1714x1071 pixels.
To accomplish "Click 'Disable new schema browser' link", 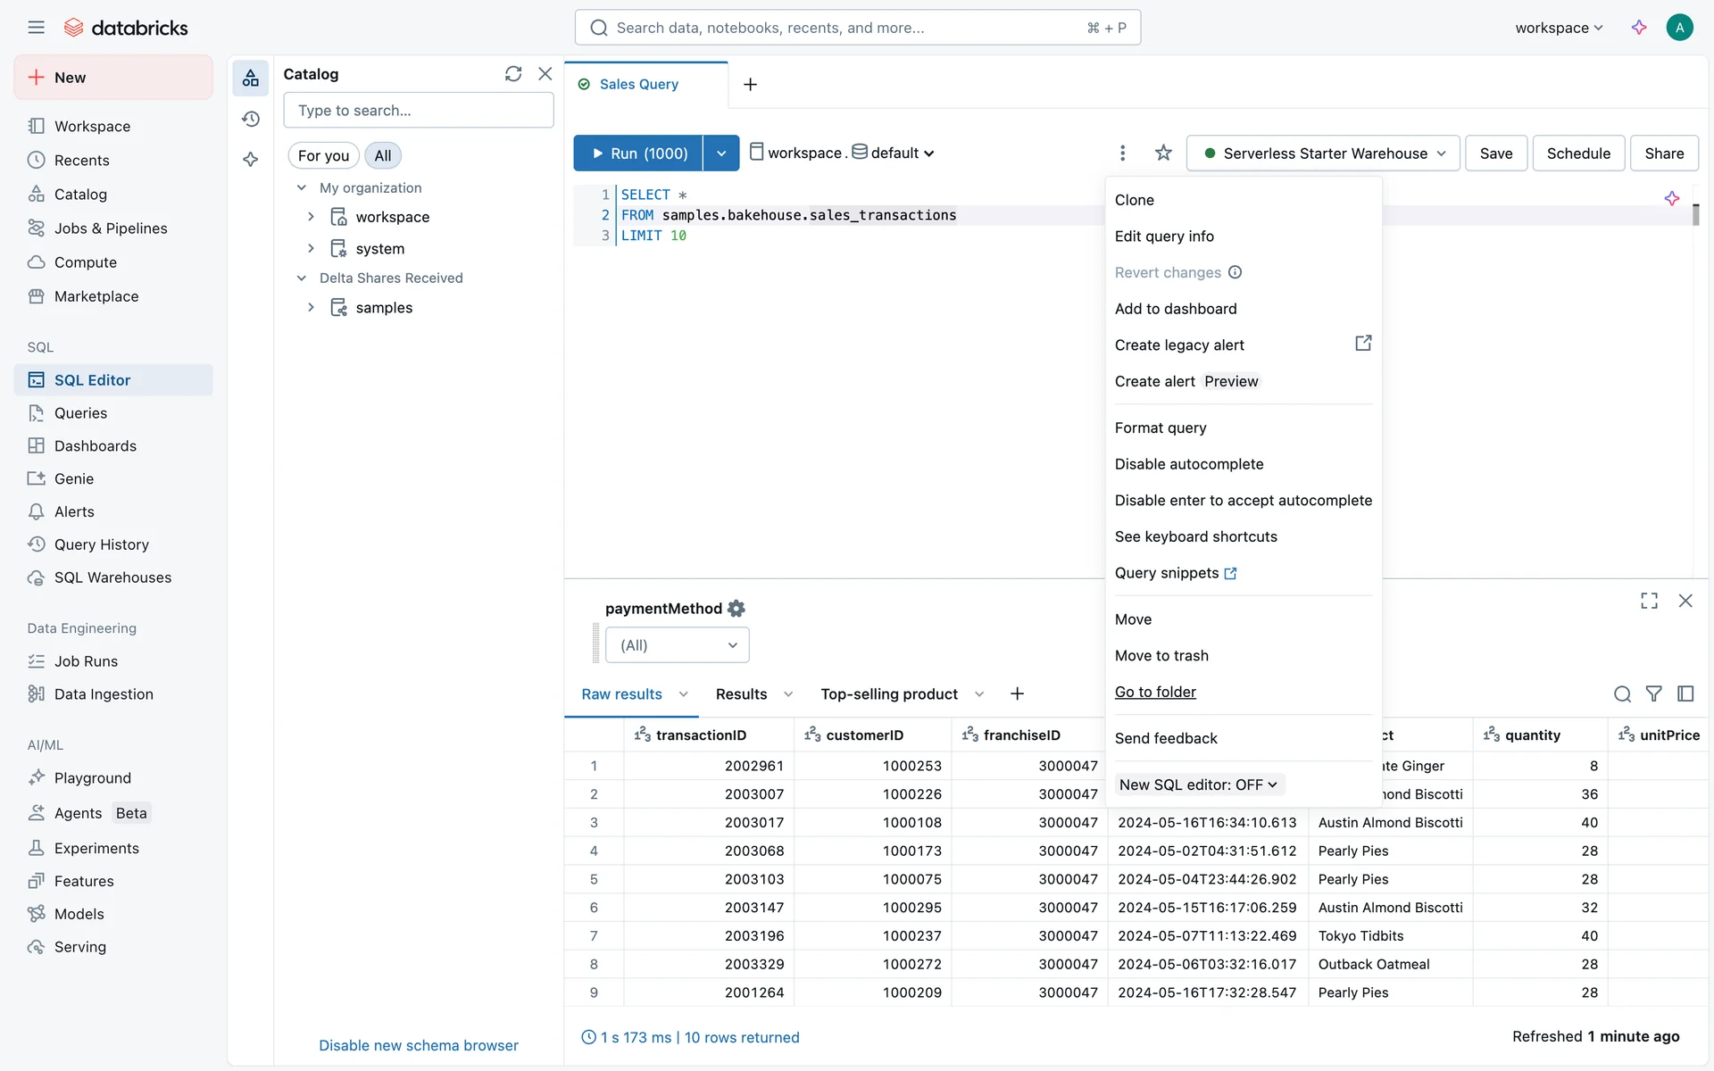I will [x=418, y=1045].
